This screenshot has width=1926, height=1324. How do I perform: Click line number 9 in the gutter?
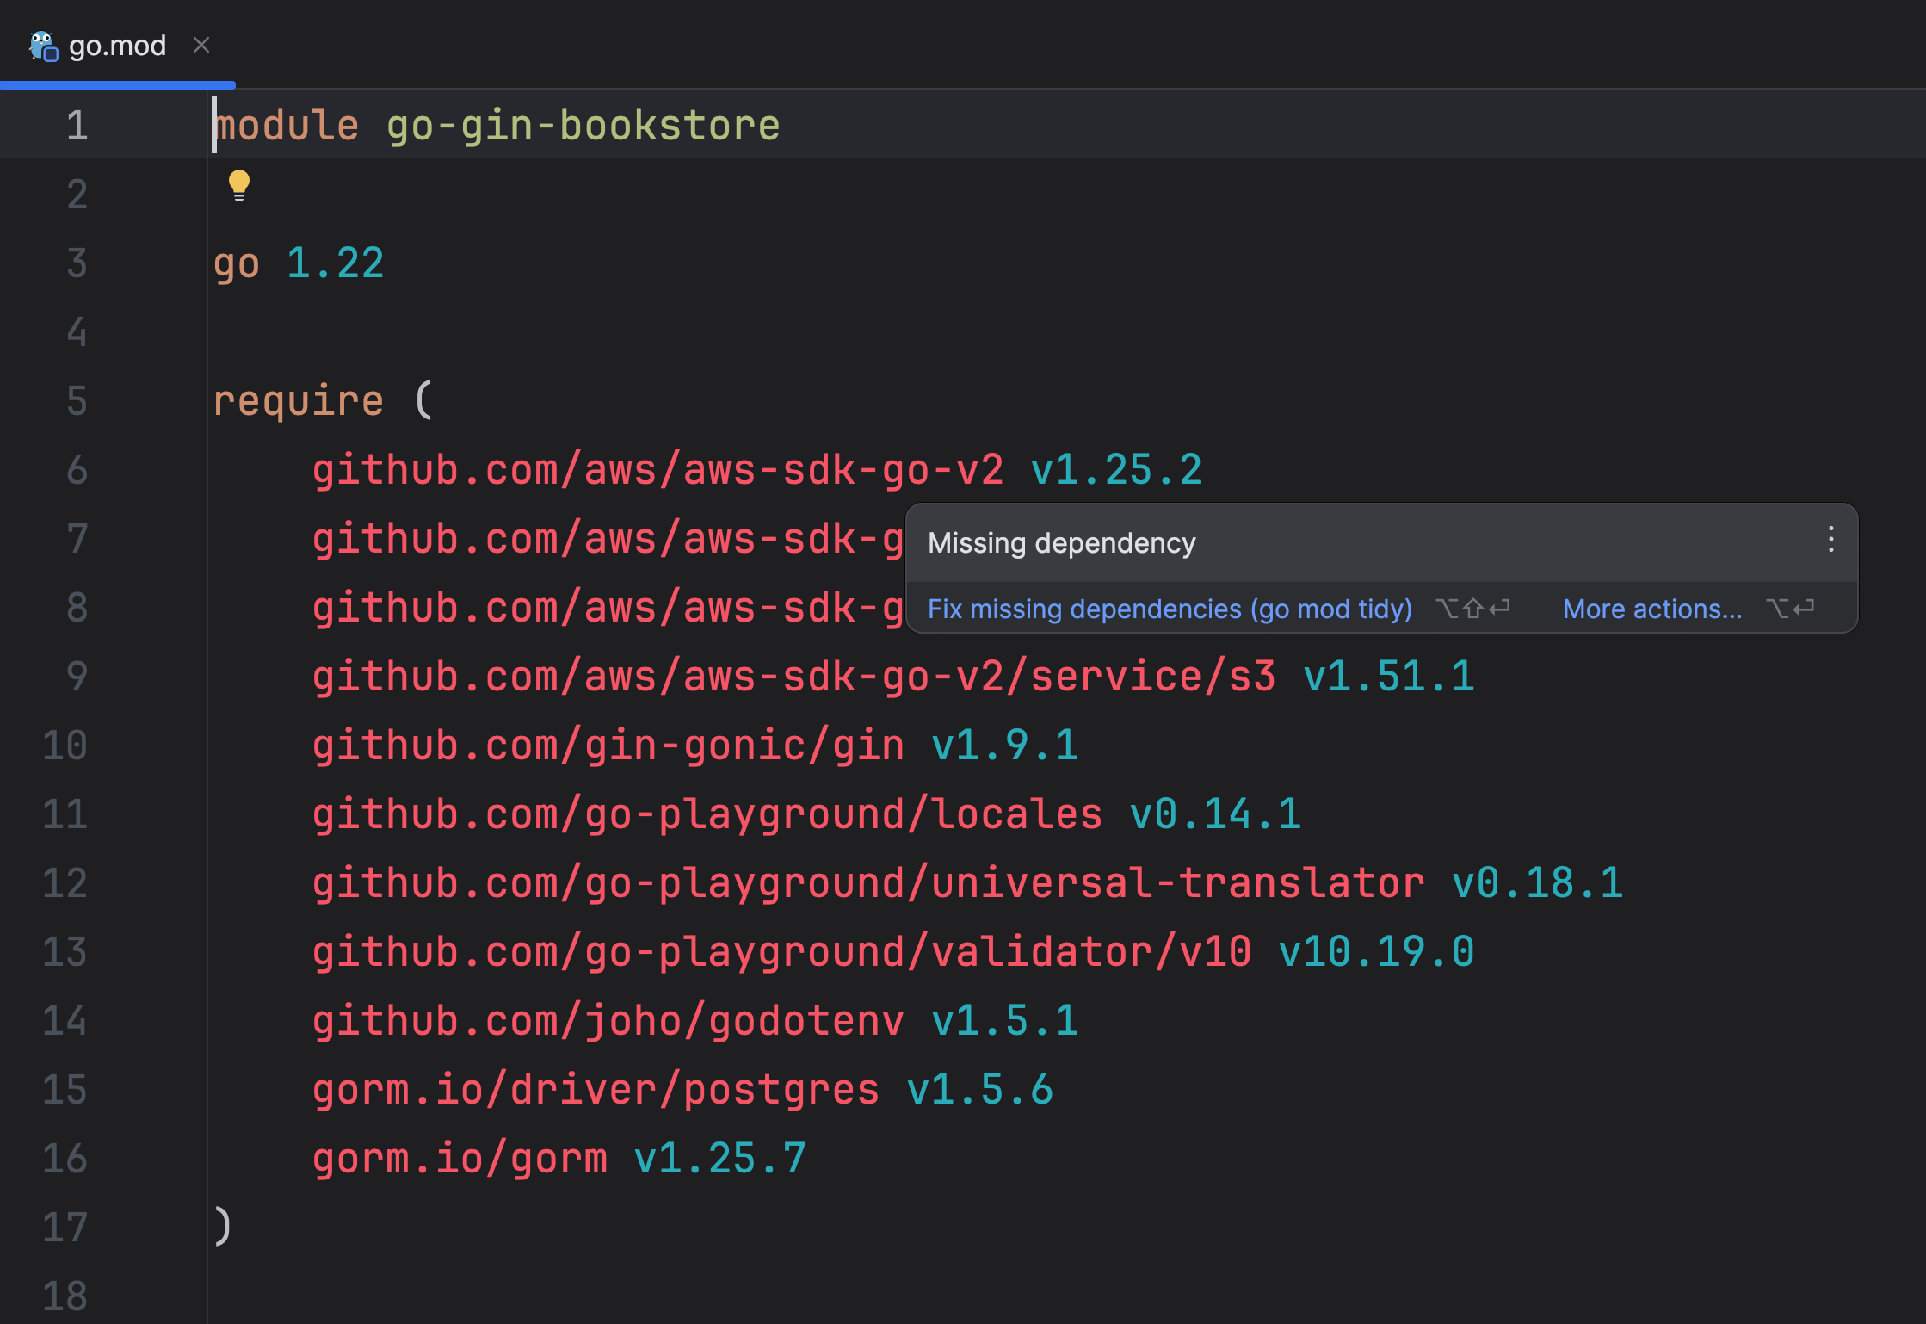(76, 676)
